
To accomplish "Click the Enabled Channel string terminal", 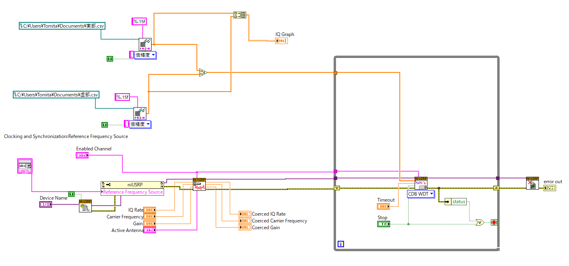I will (82, 155).
